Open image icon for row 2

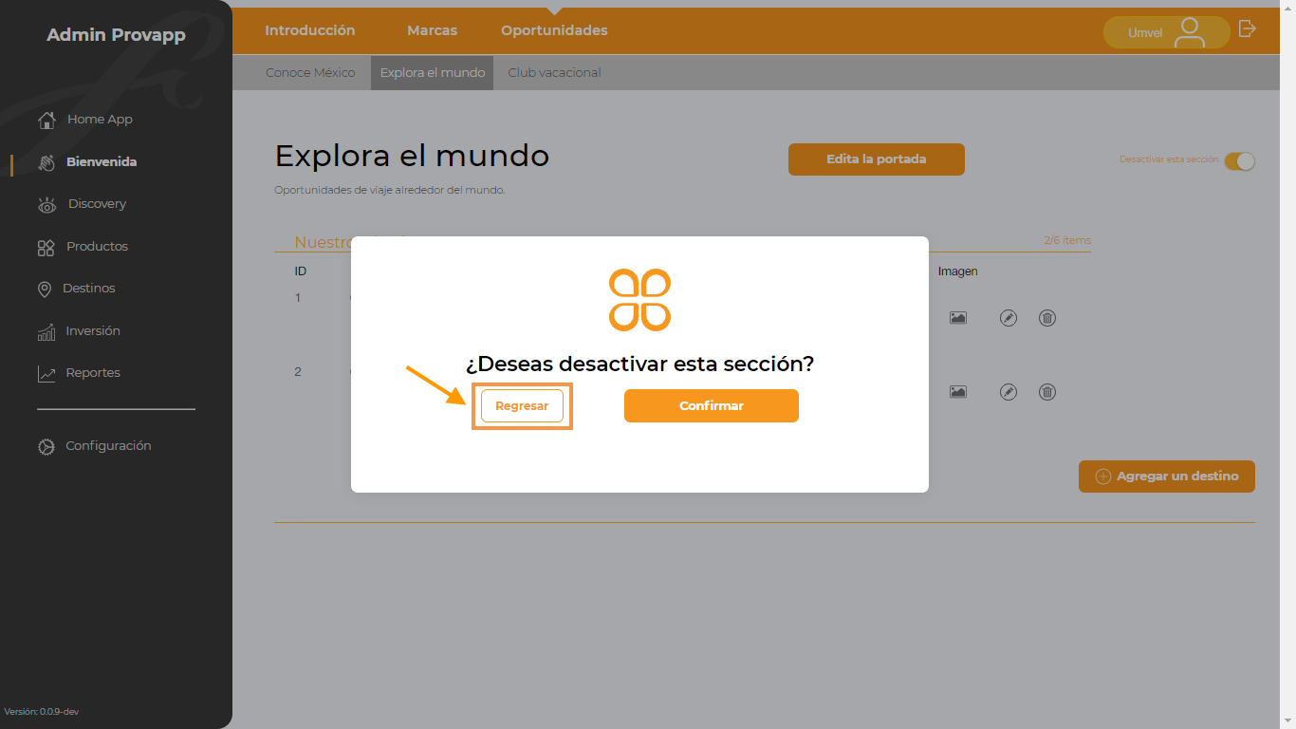[x=958, y=392]
